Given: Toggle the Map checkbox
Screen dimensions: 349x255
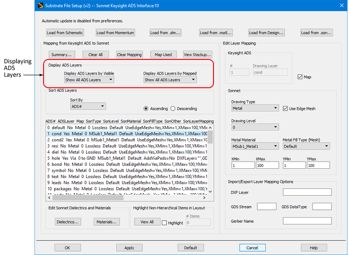Looking at the screenshot, I should click(300, 77).
